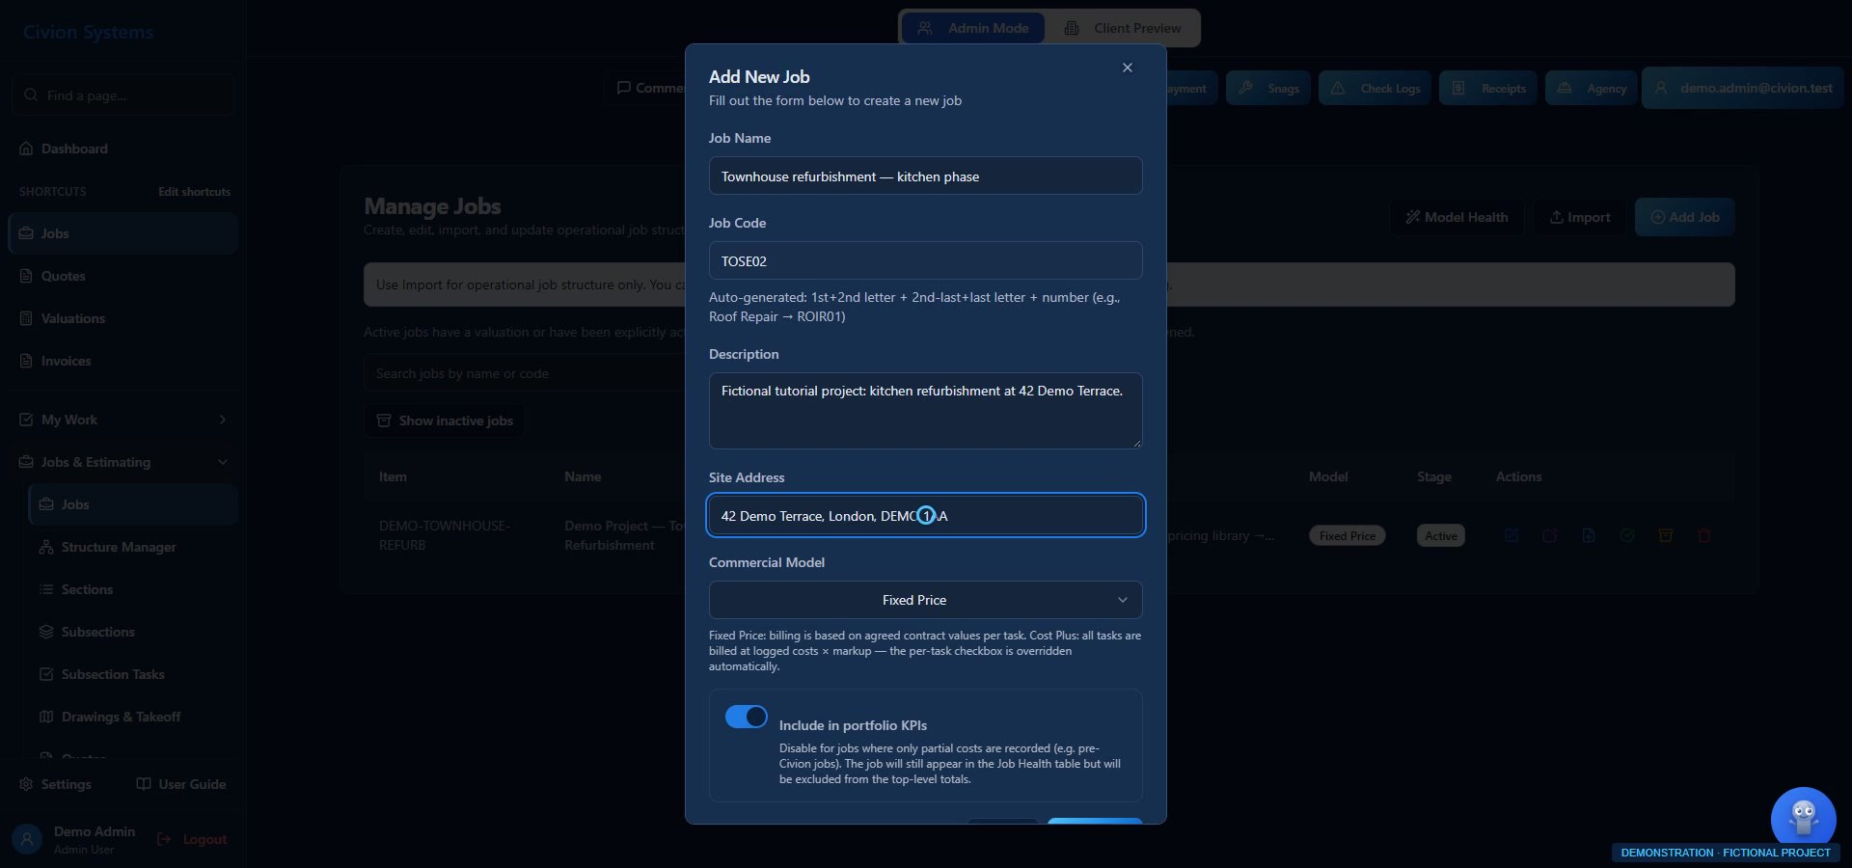Click the orange archive icon in the demo job row
This screenshot has width=1852, height=868.
(1666, 535)
